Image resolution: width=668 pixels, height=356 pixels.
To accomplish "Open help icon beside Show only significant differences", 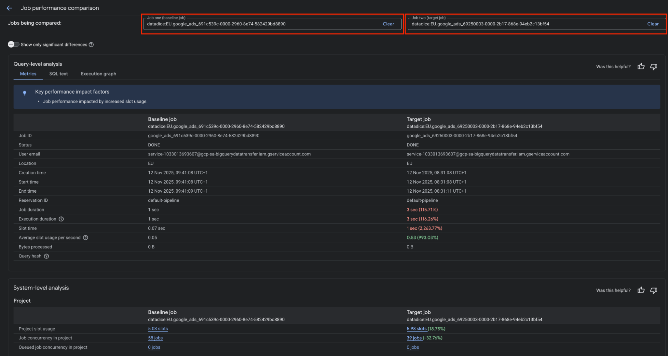I will coord(91,45).
